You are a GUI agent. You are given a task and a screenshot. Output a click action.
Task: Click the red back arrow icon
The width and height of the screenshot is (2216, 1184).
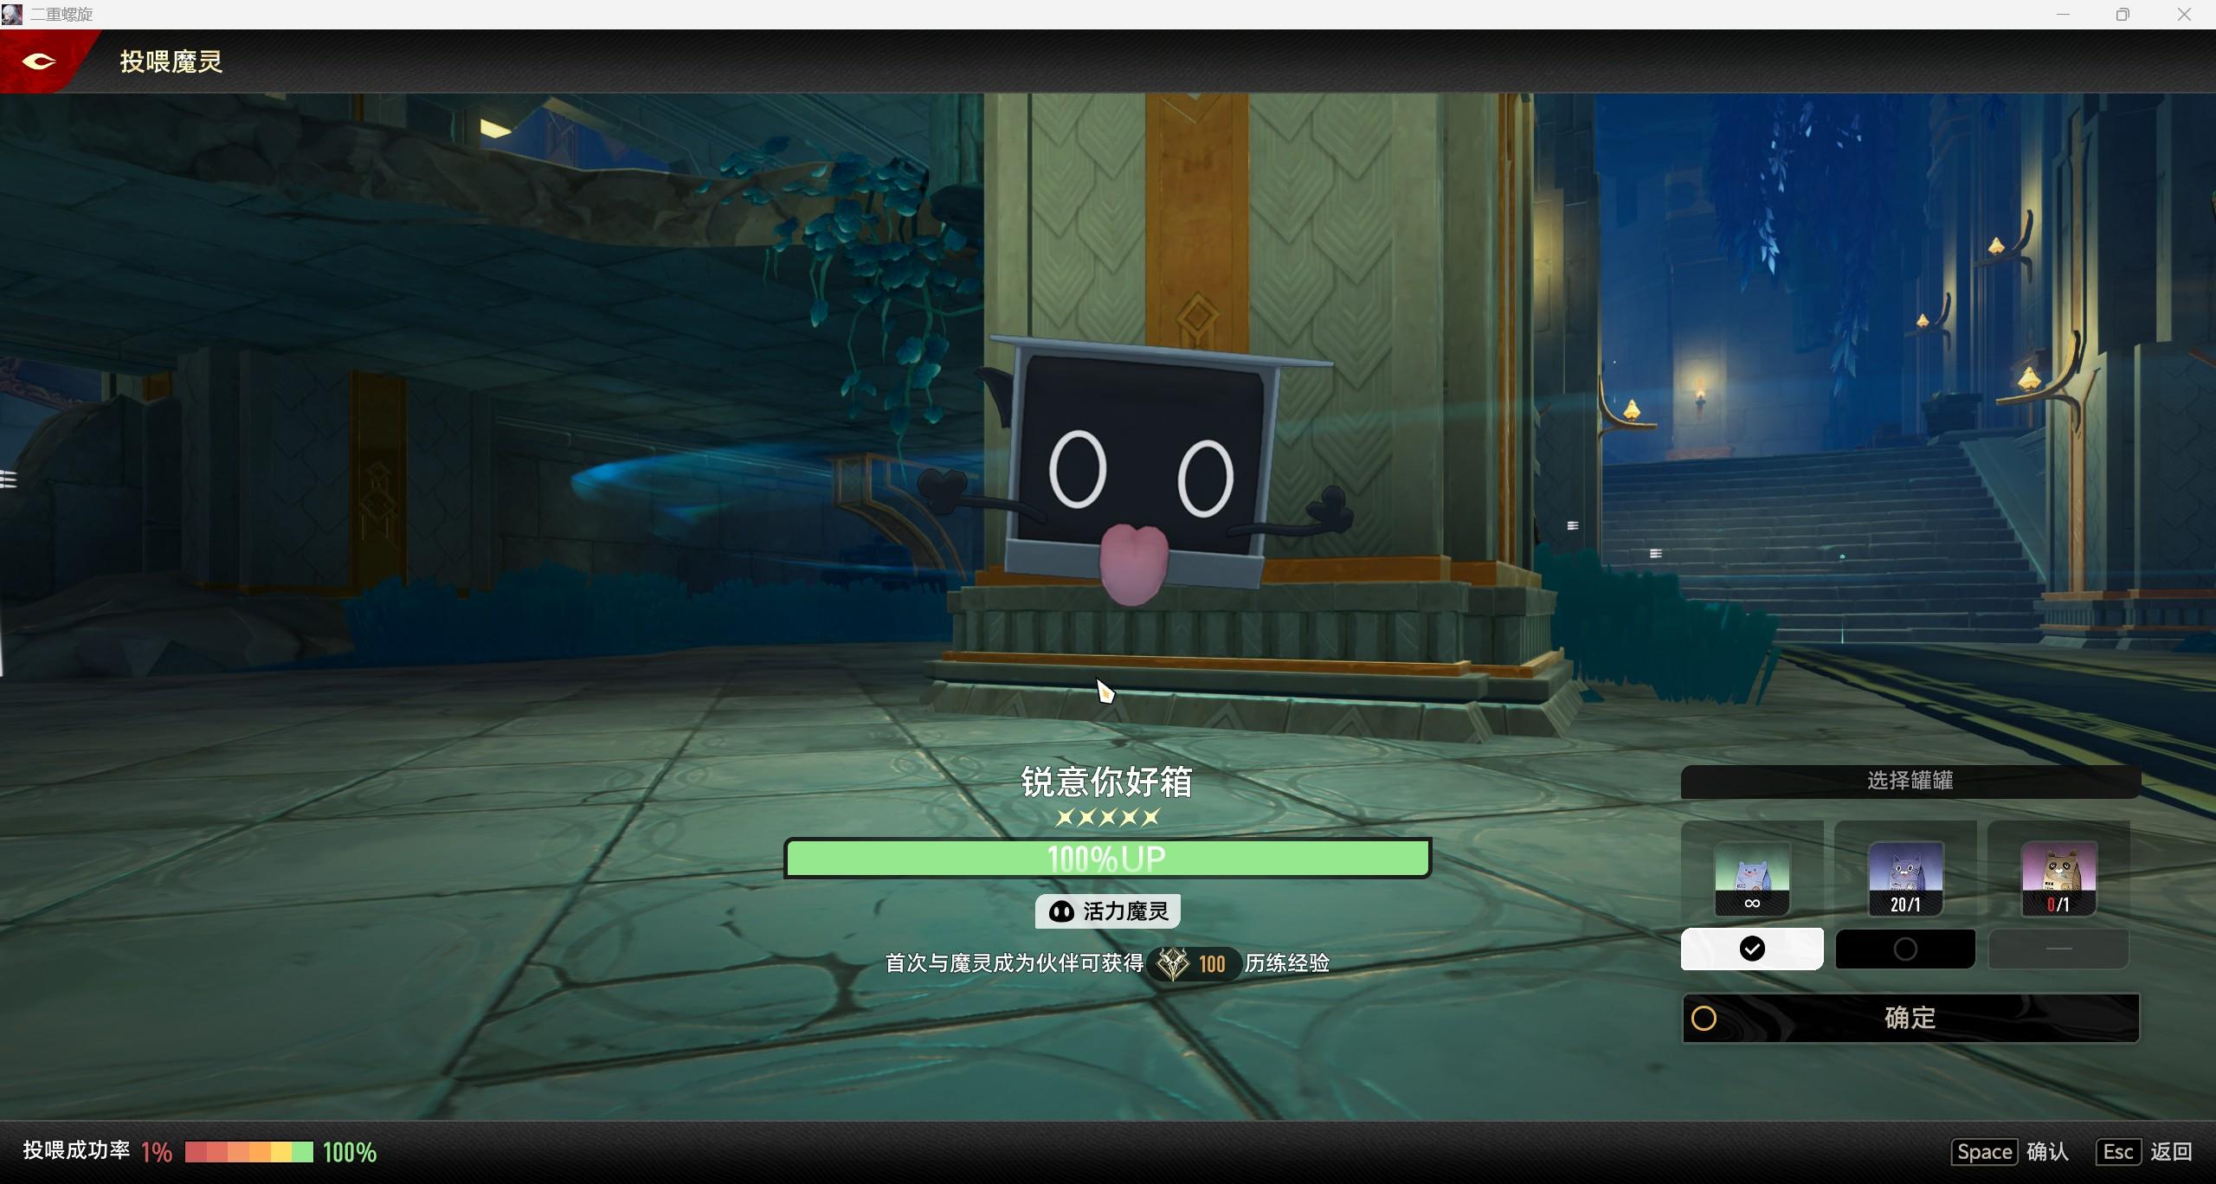tap(38, 61)
